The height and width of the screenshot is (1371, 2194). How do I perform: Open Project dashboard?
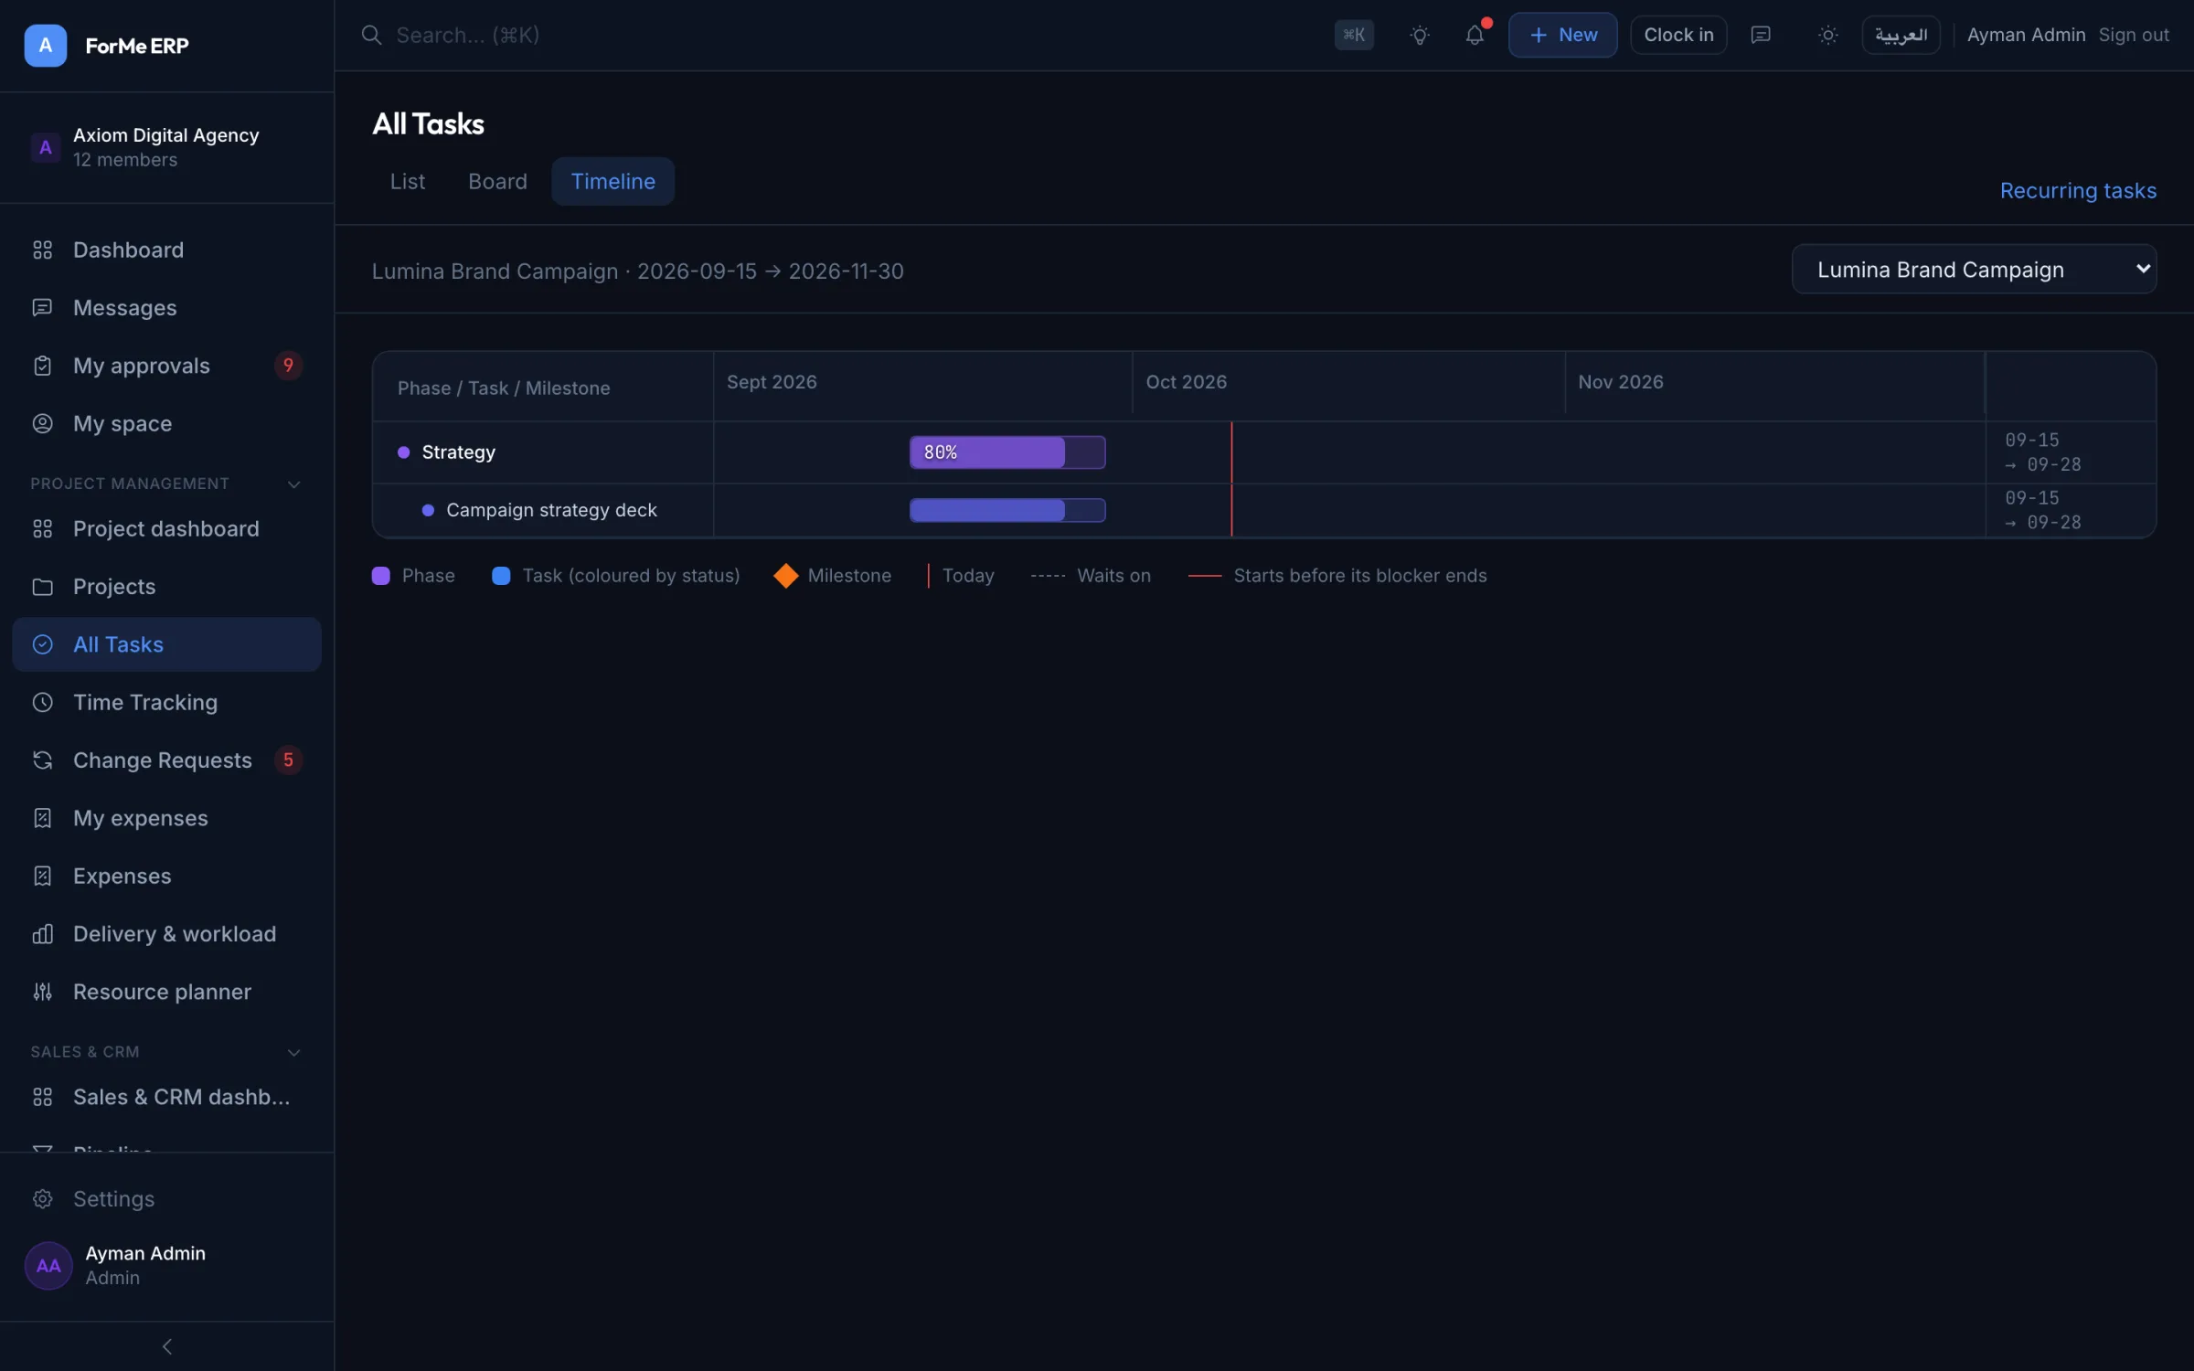[166, 528]
